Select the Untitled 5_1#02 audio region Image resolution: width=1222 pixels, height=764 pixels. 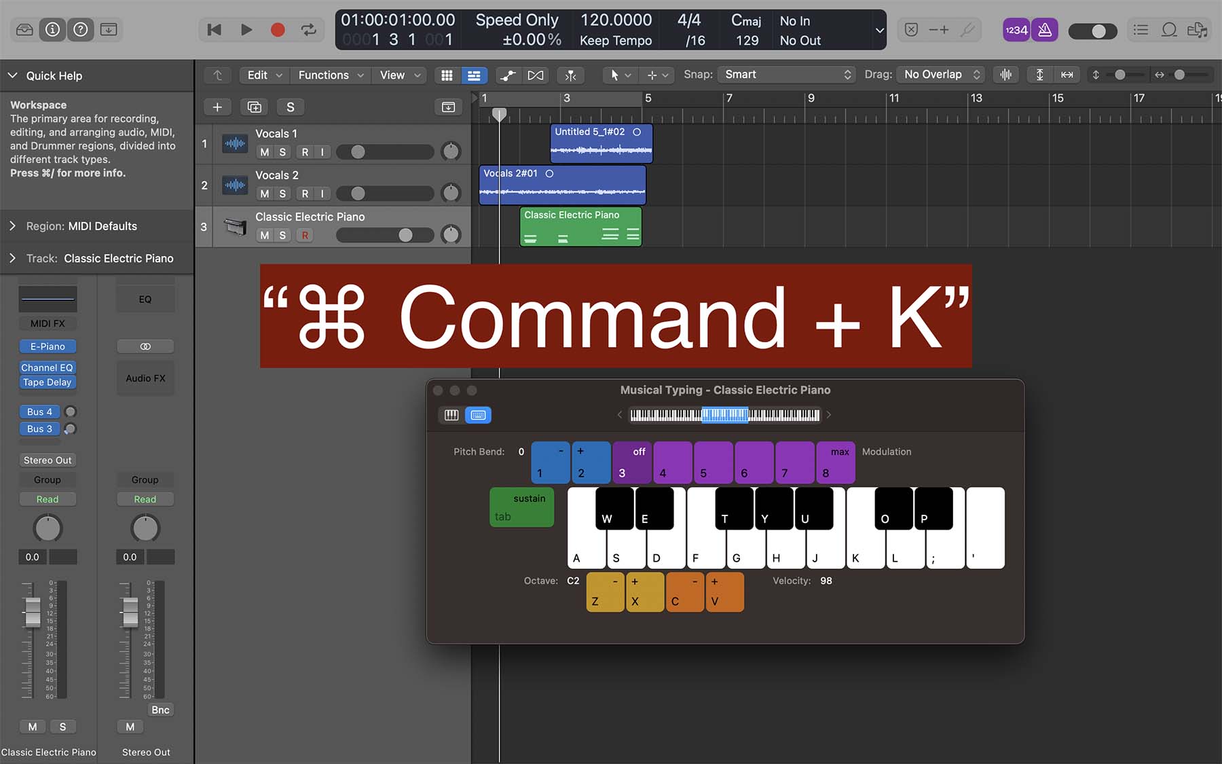pyautogui.click(x=601, y=143)
